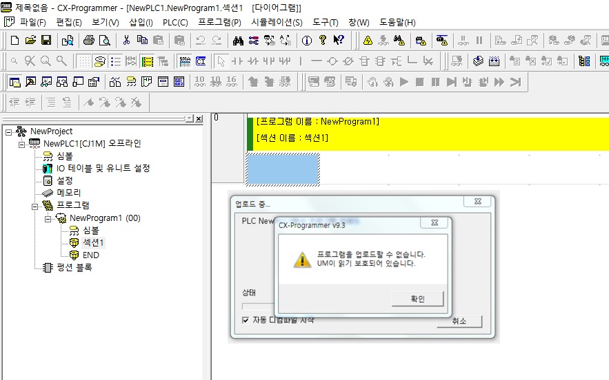The image size is (609, 380).
Task: Select the arrow Selection mode tool
Action: click(x=221, y=61)
